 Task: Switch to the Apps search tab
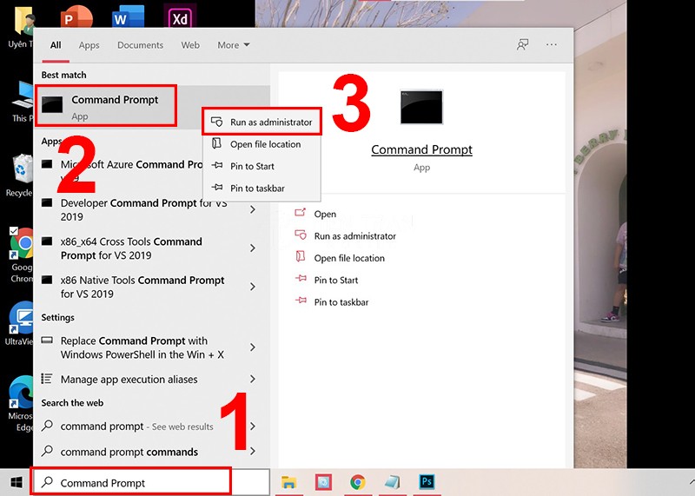coord(89,45)
